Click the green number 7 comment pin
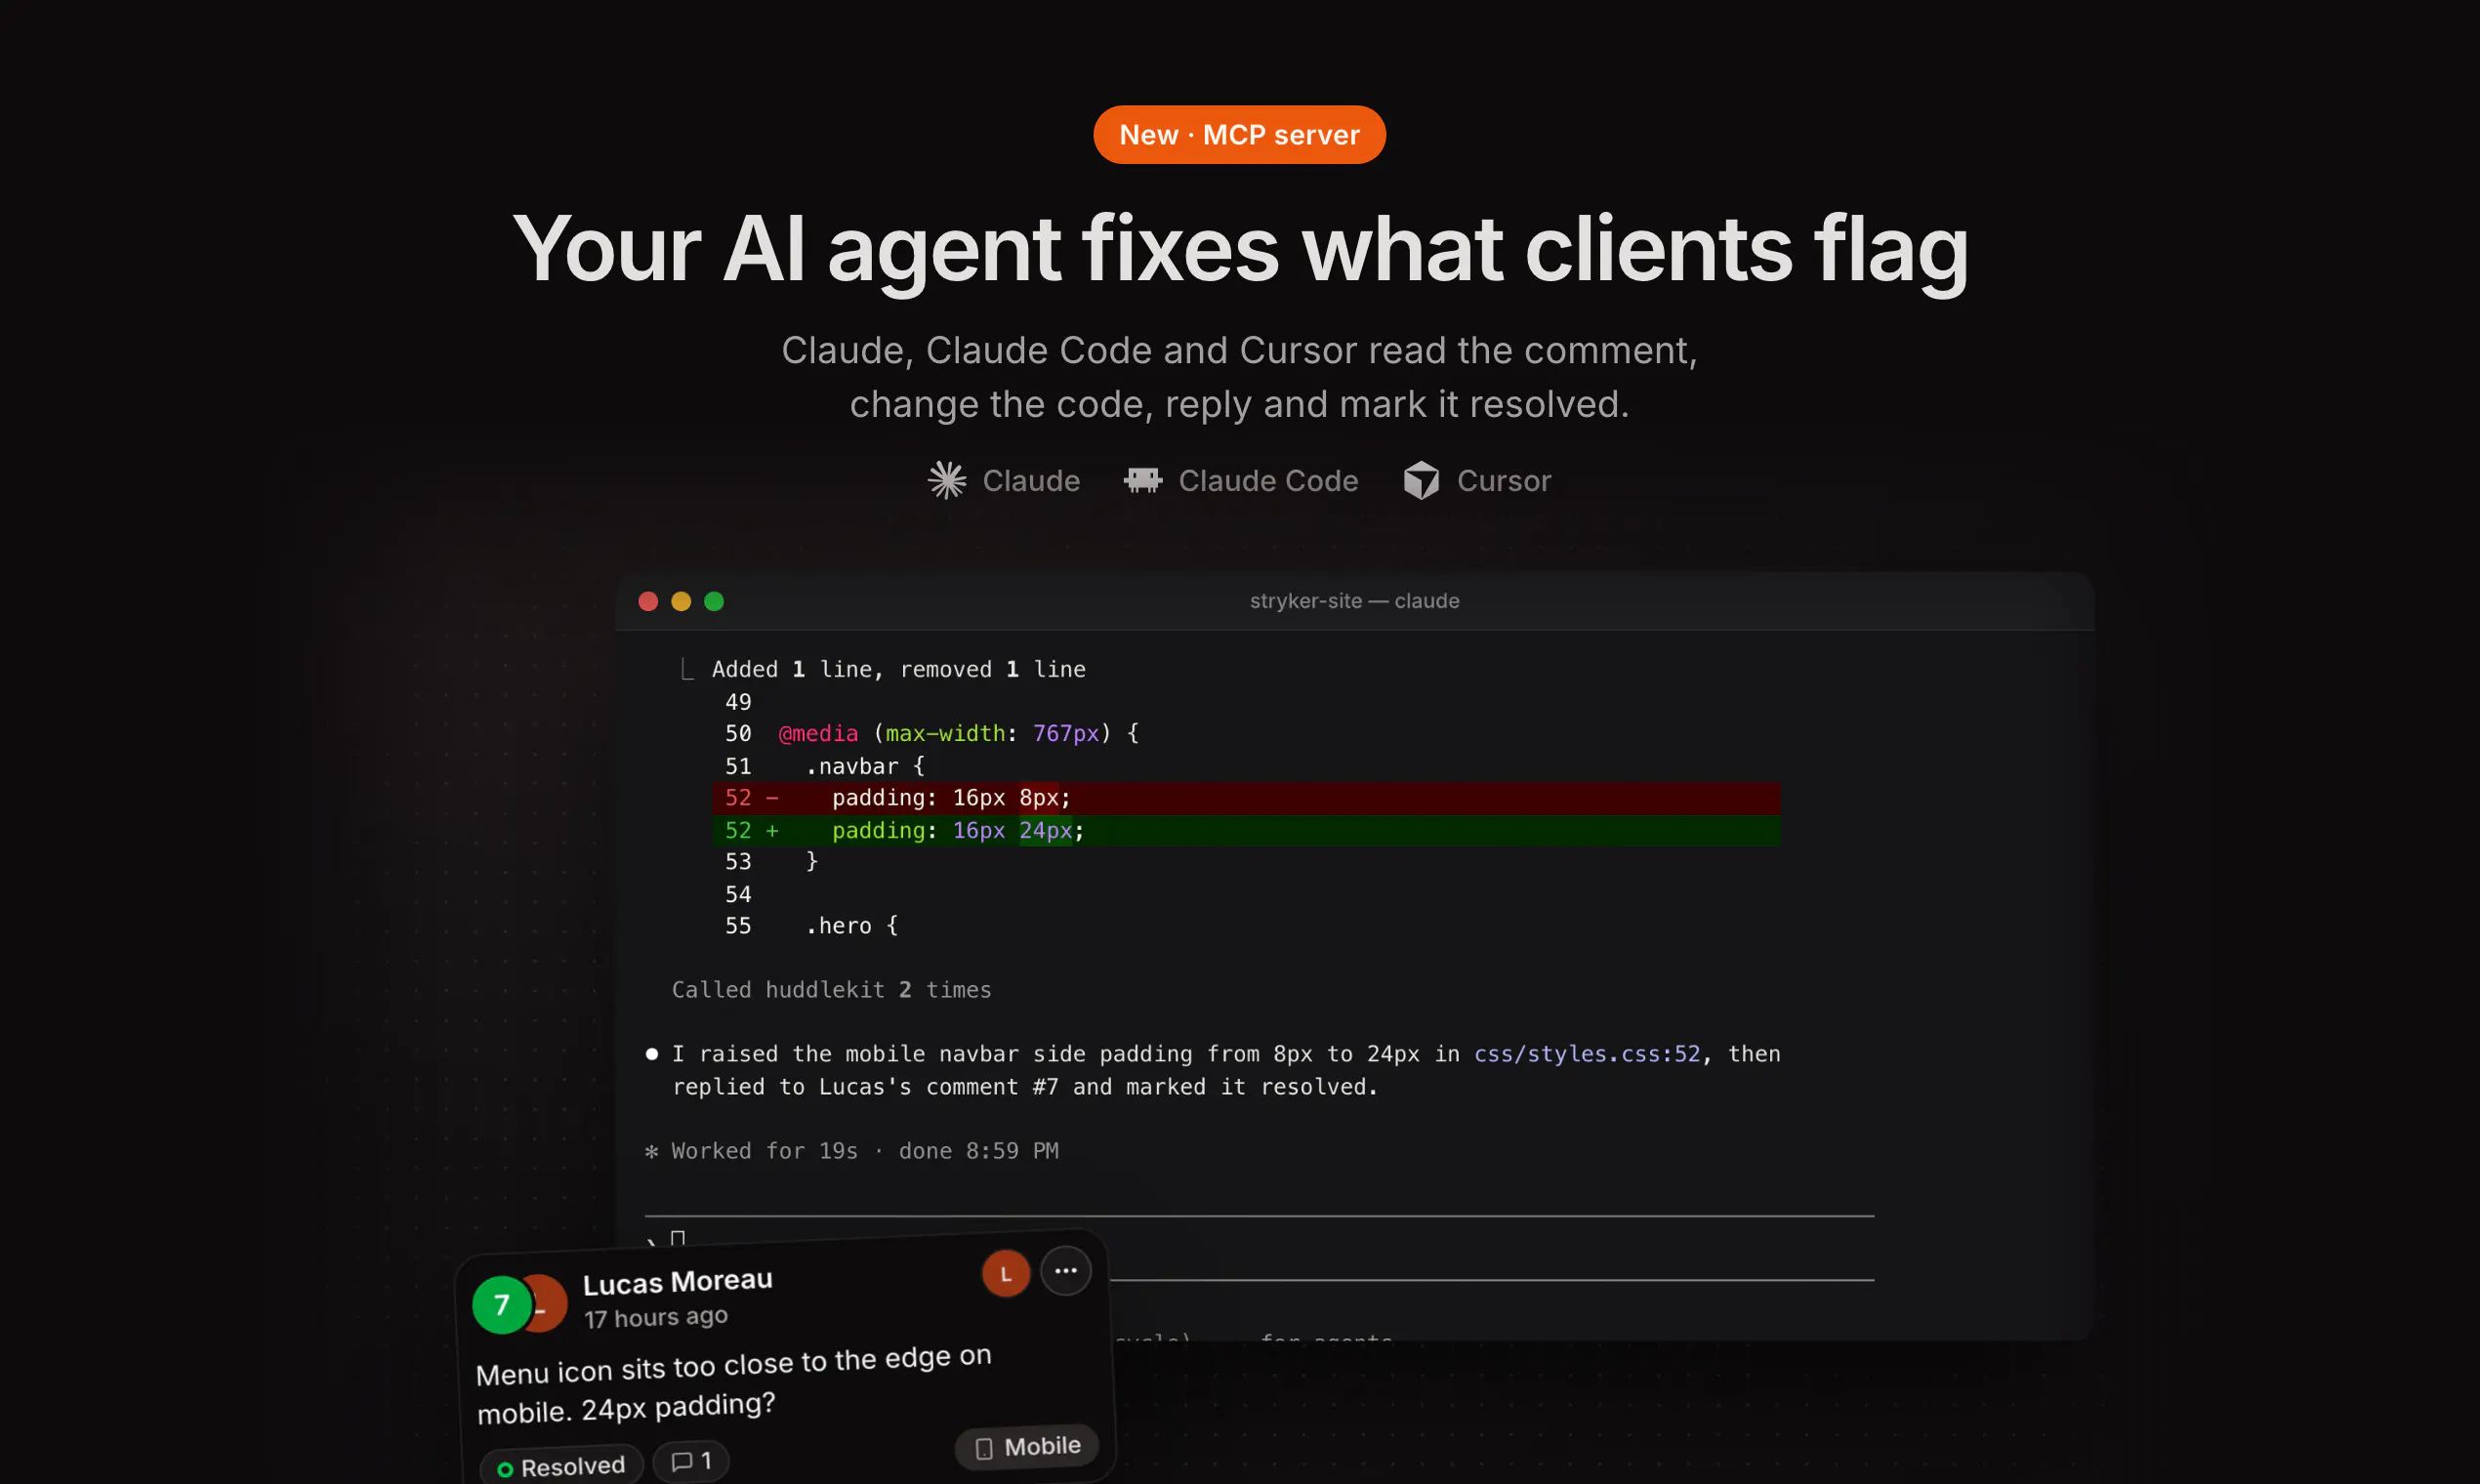Viewport: 2480px width, 1484px height. 501,1304
